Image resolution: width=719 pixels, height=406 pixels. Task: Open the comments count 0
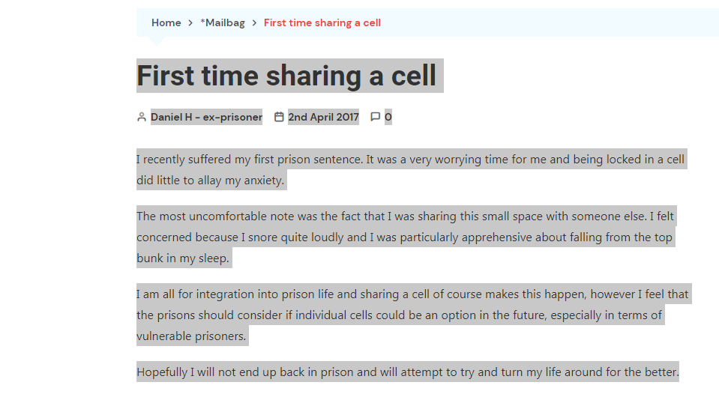tap(388, 118)
